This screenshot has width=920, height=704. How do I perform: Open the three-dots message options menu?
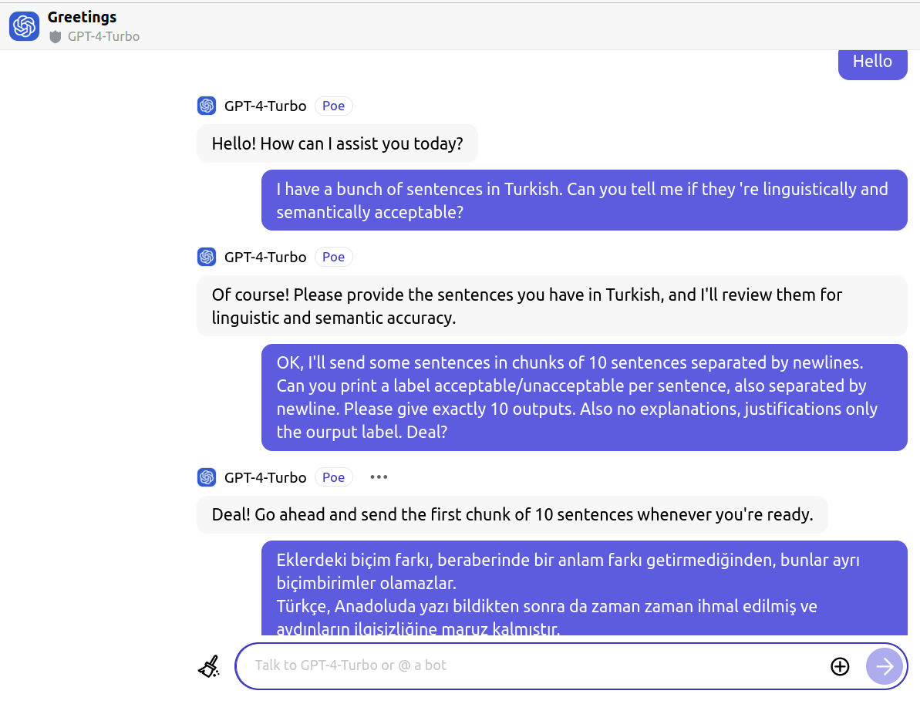[379, 477]
